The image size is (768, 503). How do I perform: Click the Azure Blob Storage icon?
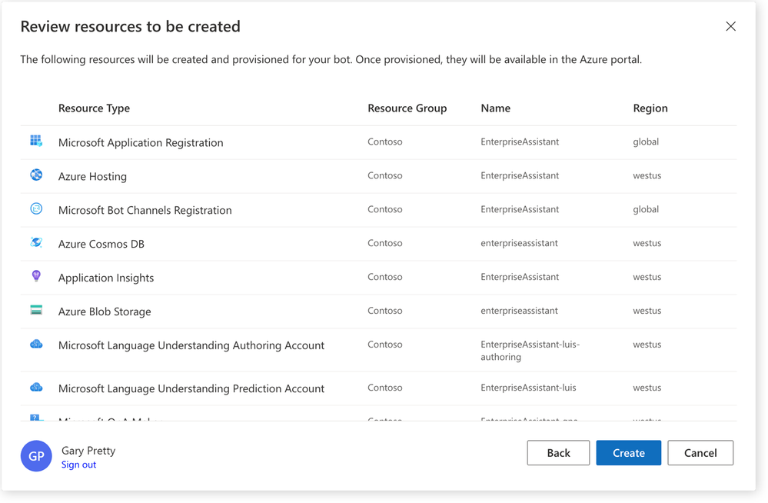(x=36, y=310)
